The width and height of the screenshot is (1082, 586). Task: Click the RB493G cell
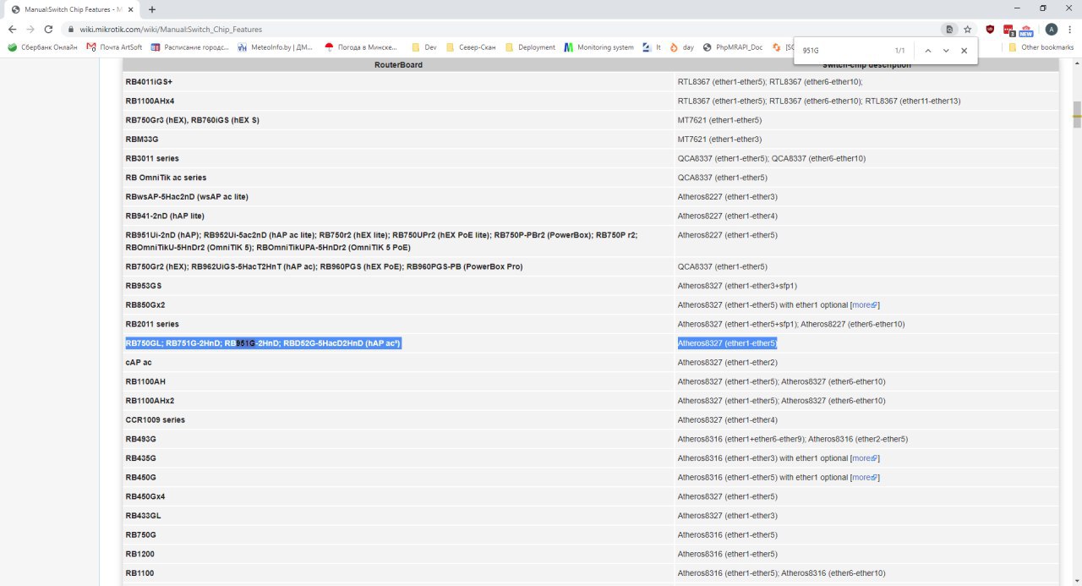tap(398, 439)
